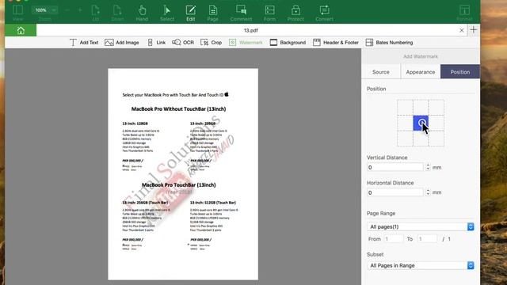Viewport: 507px width, 285px height.
Task: Click the Vertical Distance input field
Action: coord(395,167)
